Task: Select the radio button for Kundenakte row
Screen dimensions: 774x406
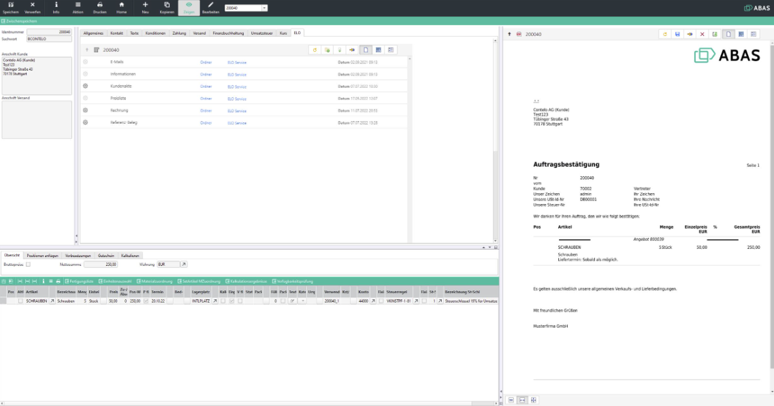Action: click(86, 86)
